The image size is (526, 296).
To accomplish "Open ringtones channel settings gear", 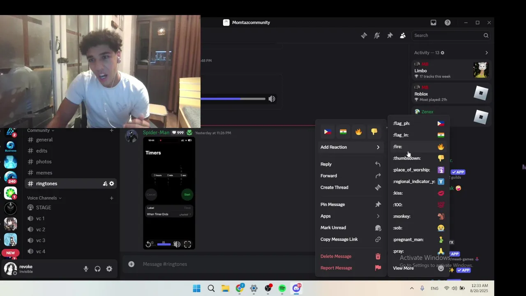I will 112,184.
